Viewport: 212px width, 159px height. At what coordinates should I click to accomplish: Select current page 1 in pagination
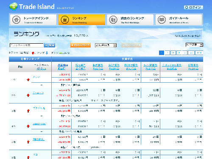pyautogui.click(x=162, y=53)
